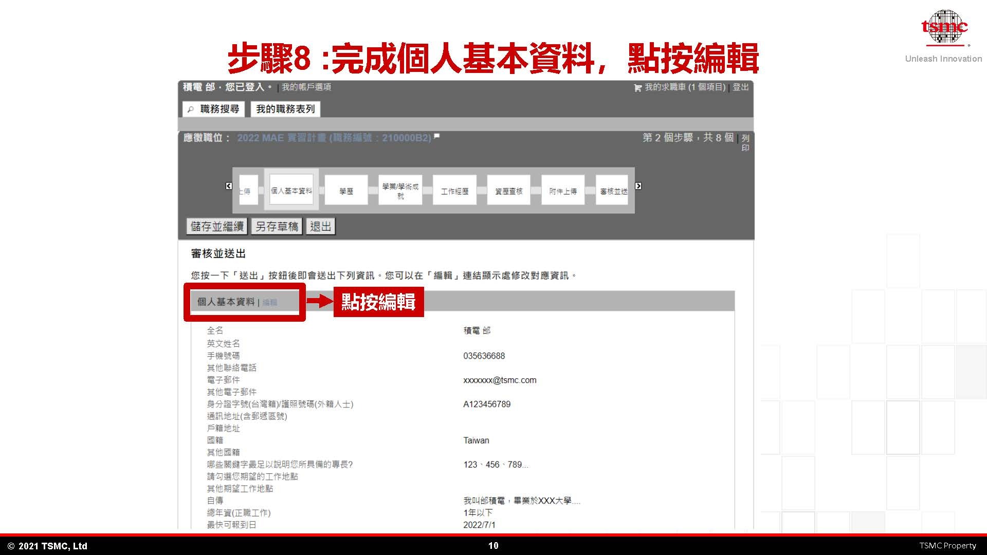This screenshot has width=987, height=555.
Task: Click the 最快可報到日 label
Action: point(231,525)
